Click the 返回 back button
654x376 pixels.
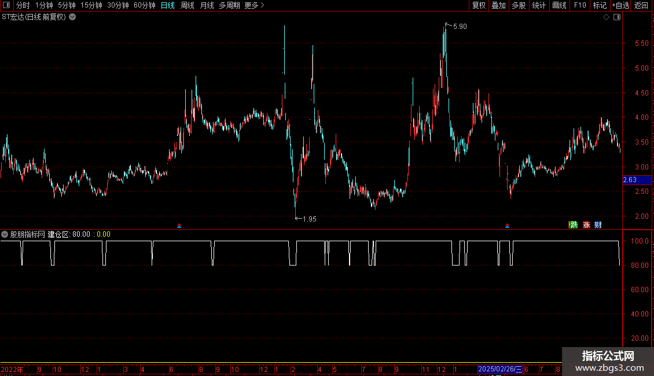[x=641, y=5]
